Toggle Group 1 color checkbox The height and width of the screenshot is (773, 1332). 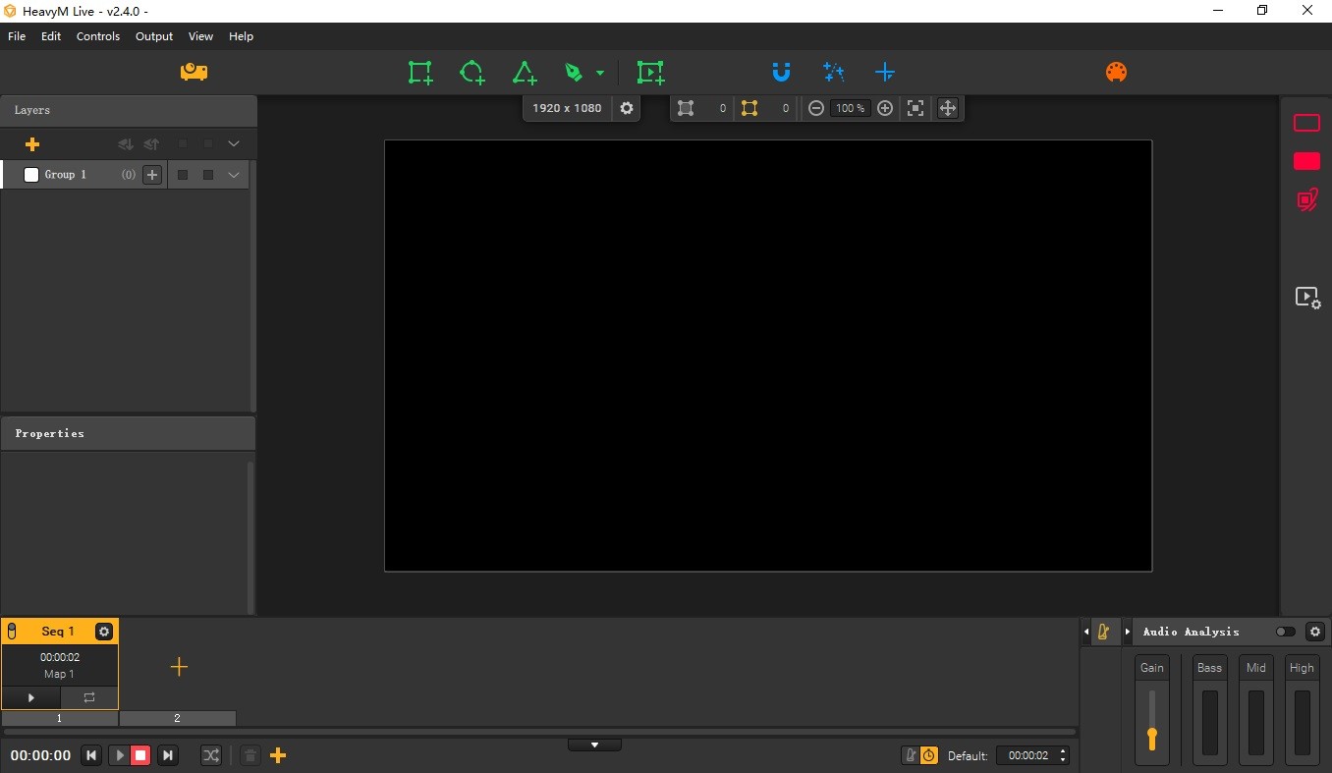click(x=31, y=175)
